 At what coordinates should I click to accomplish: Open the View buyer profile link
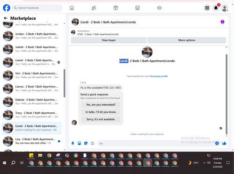coord(159,76)
